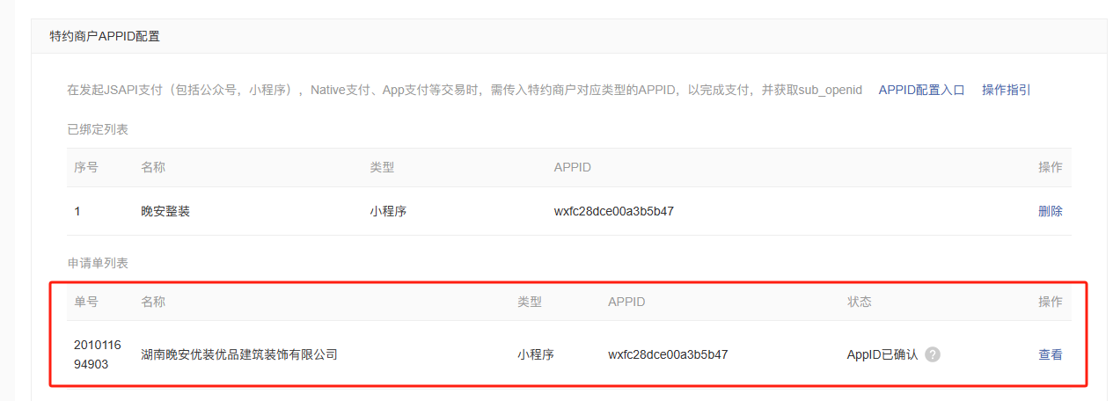The image size is (1113, 401).
Task: Click the APPID header in bound list table
Action: click(x=573, y=167)
